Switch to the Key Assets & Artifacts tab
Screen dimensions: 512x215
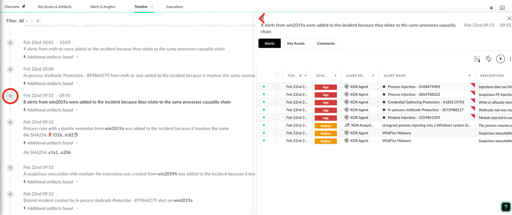[55, 7]
